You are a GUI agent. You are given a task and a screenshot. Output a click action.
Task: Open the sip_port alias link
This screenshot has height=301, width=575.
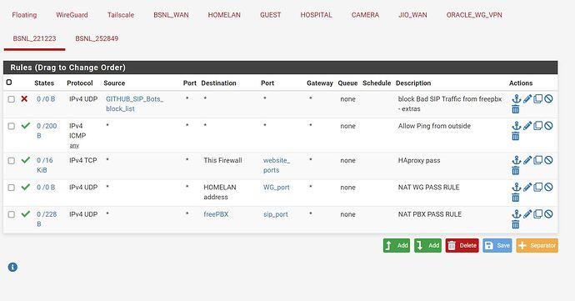tap(275, 214)
